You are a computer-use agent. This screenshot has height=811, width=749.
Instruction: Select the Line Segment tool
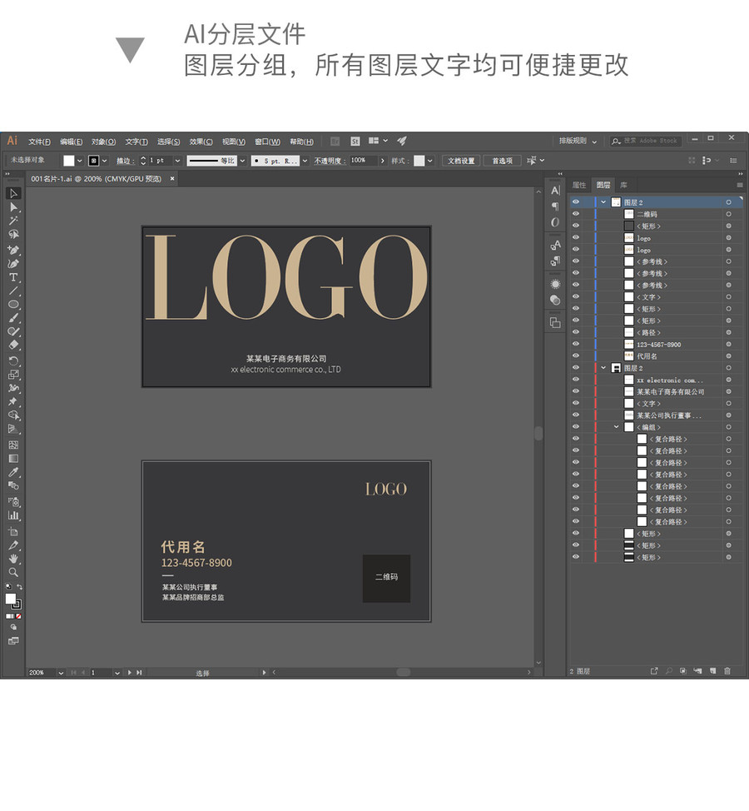[13, 291]
